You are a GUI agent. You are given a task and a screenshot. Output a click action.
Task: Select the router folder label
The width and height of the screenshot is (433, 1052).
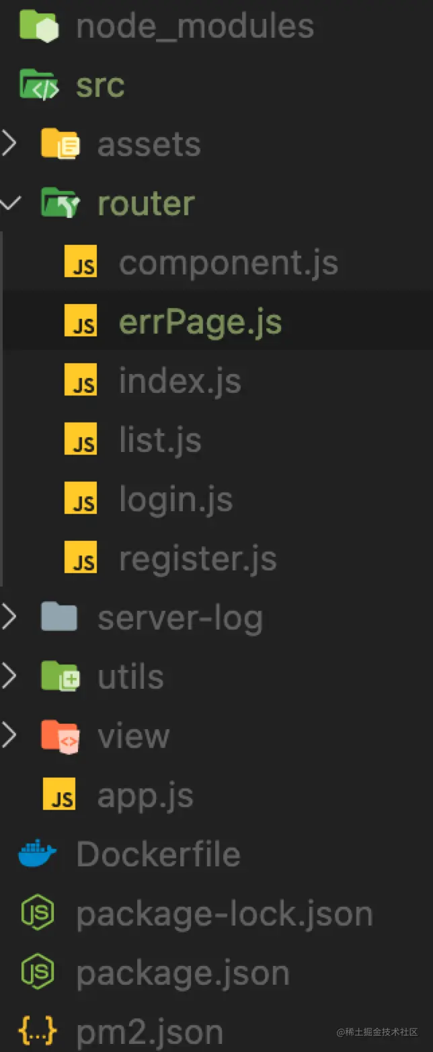[147, 202]
